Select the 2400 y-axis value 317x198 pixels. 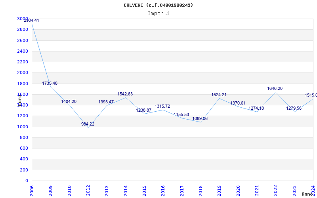(x=23, y=51)
